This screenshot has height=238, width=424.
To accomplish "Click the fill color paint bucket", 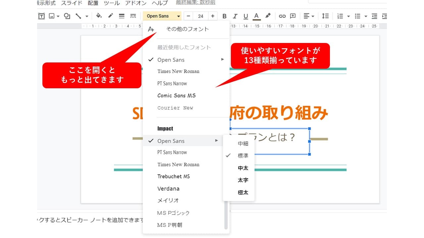I will [99, 16].
